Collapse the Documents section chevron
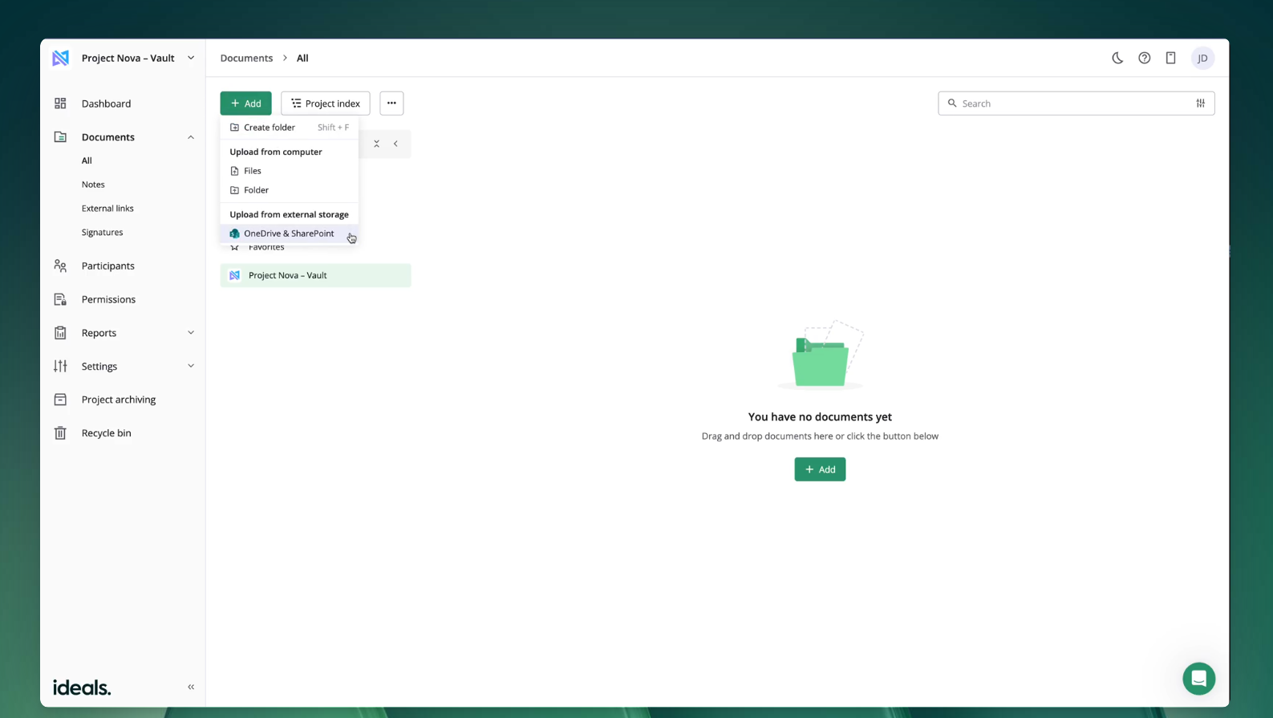This screenshot has height=718, width=1273. click(x=191, y=137)
